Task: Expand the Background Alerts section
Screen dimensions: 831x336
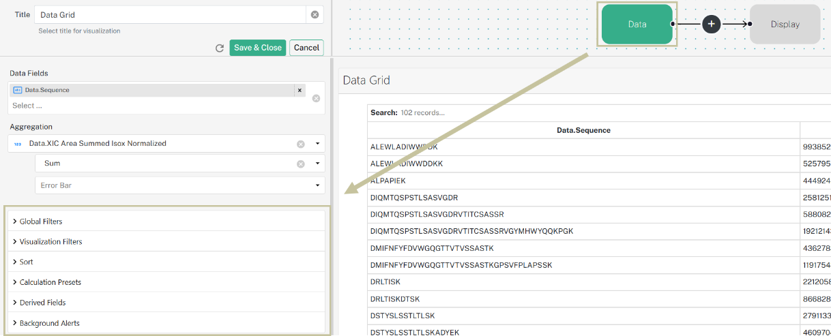Action: [x=167, y=323]
